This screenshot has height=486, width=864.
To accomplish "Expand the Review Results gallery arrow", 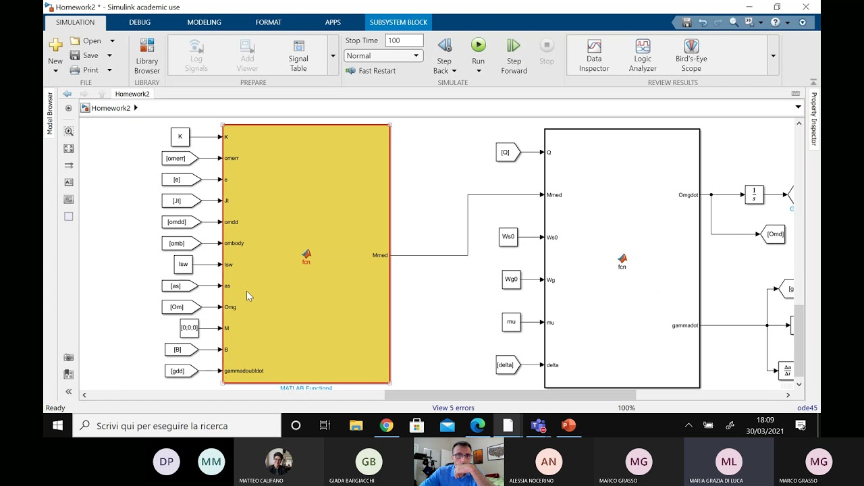I will click(773, 56).
